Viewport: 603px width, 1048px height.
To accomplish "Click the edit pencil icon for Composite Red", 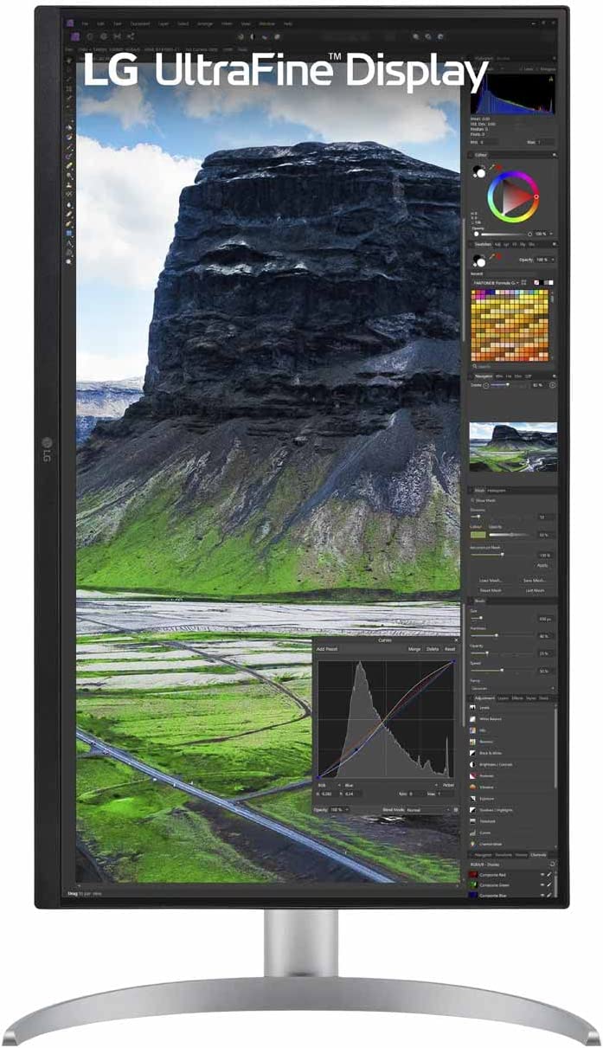I will tap(550, 874).
